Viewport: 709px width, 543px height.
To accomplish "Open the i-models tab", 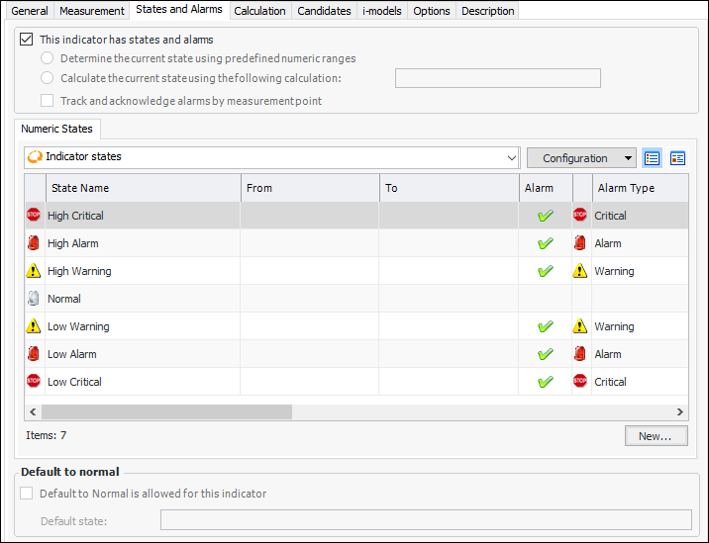I will 382,11.
